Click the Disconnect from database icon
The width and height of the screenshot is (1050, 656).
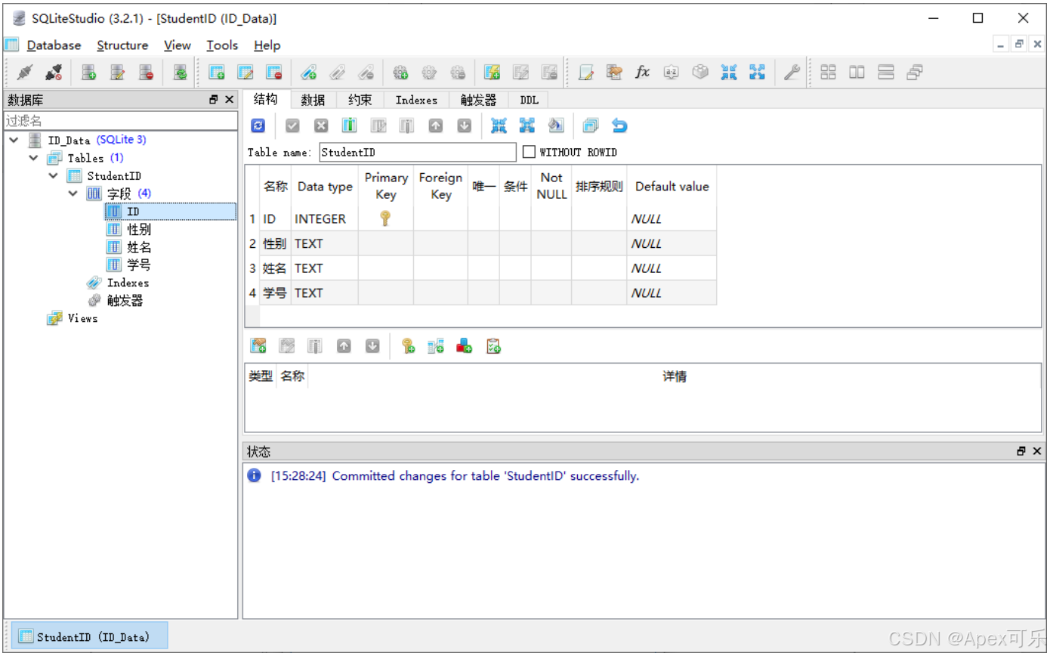[x=53, y=73]
